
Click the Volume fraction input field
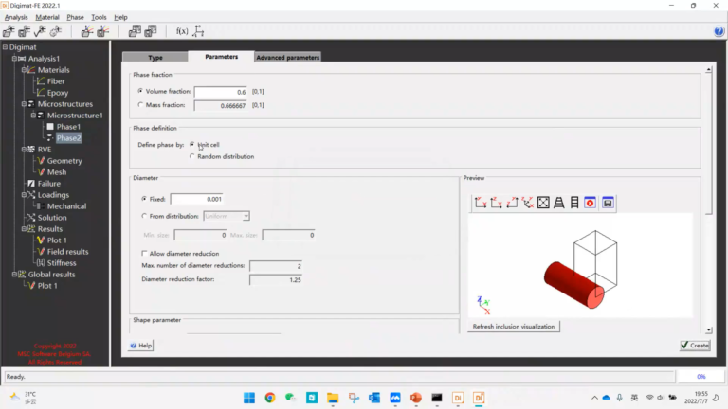click(x=221, y=92)
